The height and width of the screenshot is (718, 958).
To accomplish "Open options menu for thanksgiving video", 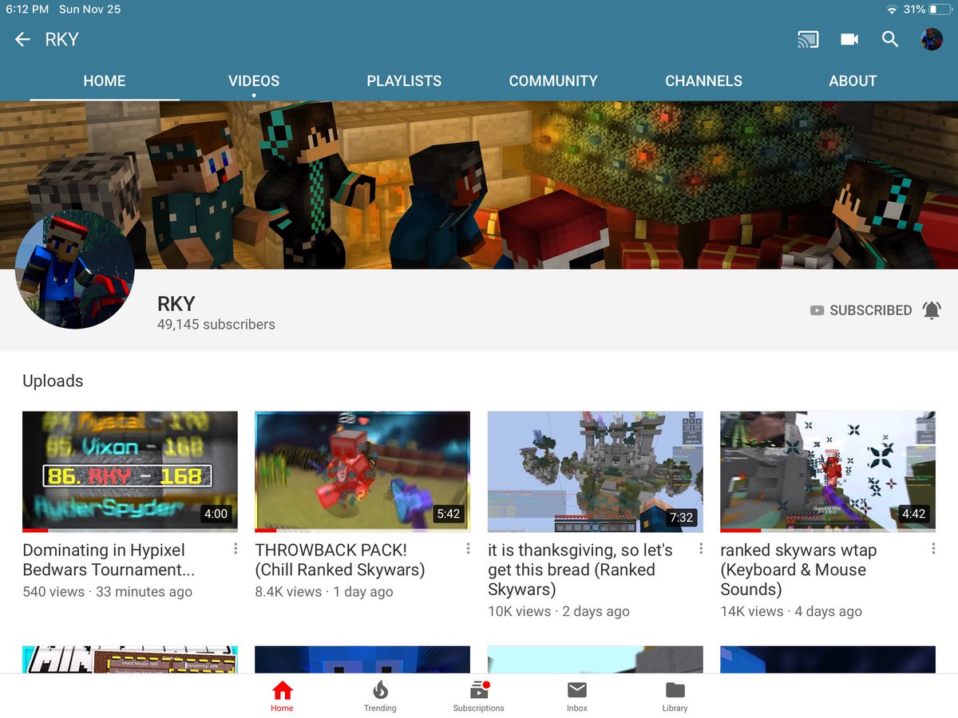I will click(701, 549).
